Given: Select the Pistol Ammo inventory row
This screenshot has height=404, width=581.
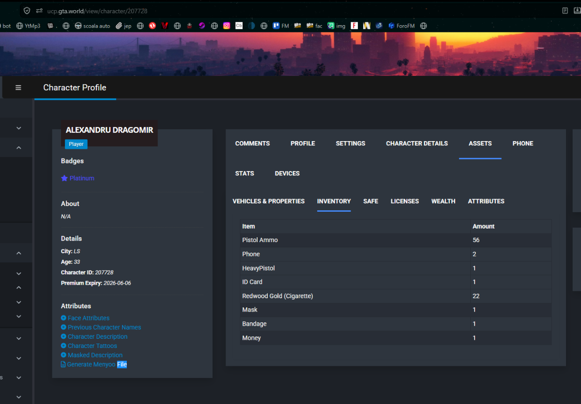Looking at the screenshot, I should [396, 240].
